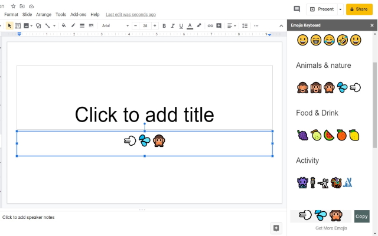Click the insert image icon
Viewport: 378px width, 236px height.
click(x=26, y=25)
